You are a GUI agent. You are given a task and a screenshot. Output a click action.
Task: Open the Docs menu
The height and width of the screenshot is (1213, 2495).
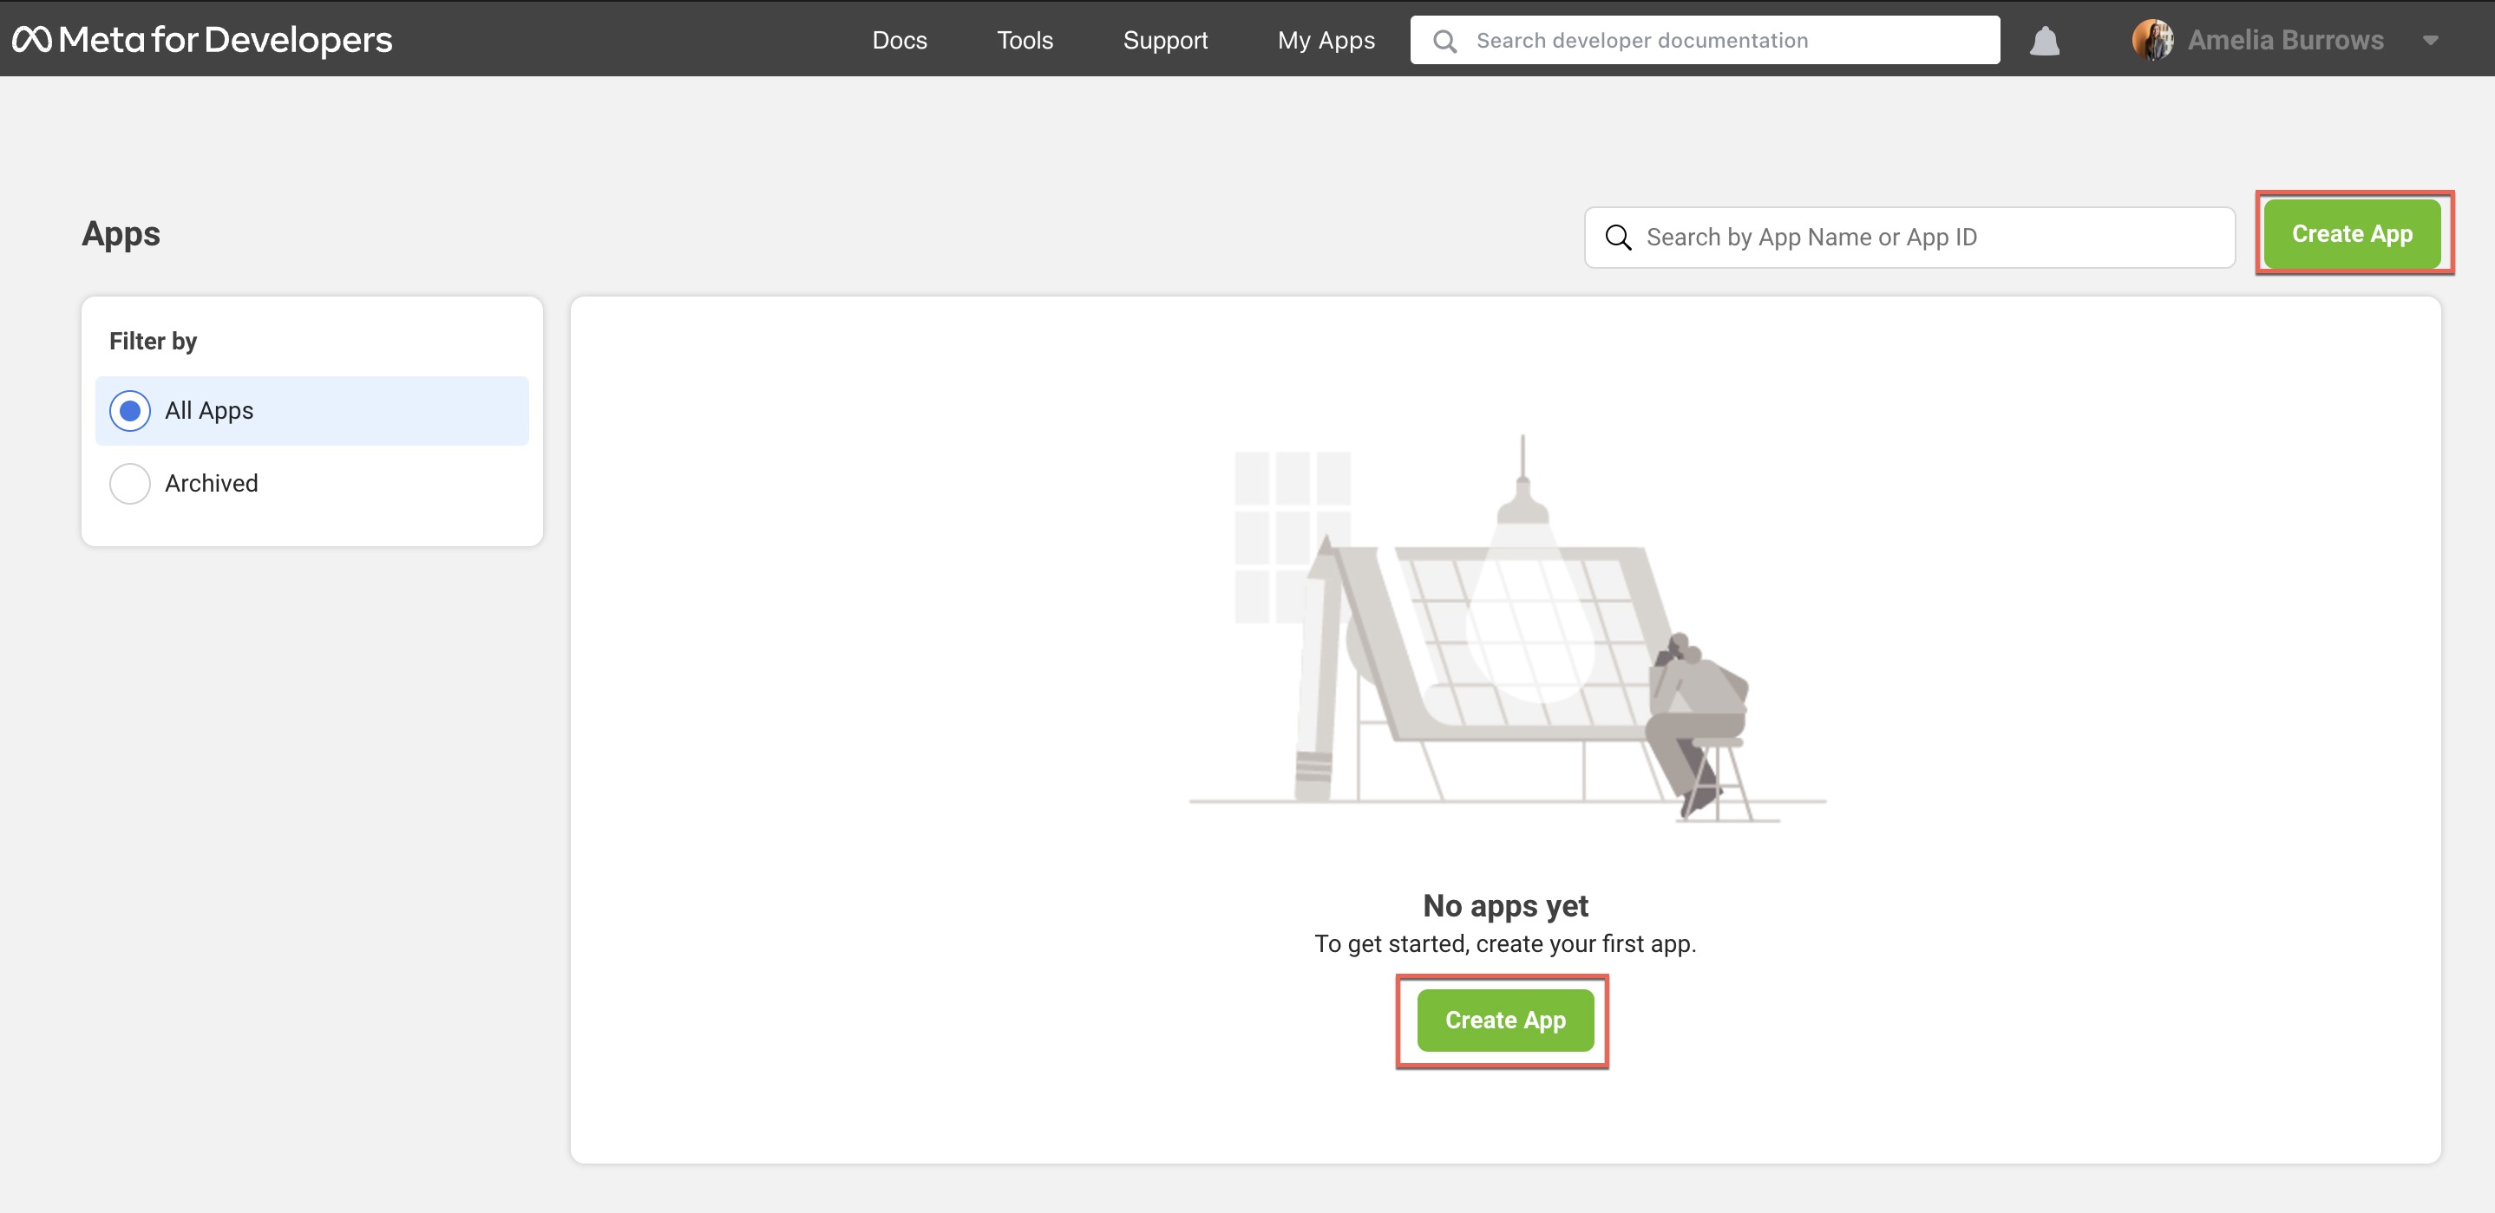pos(899,40)
